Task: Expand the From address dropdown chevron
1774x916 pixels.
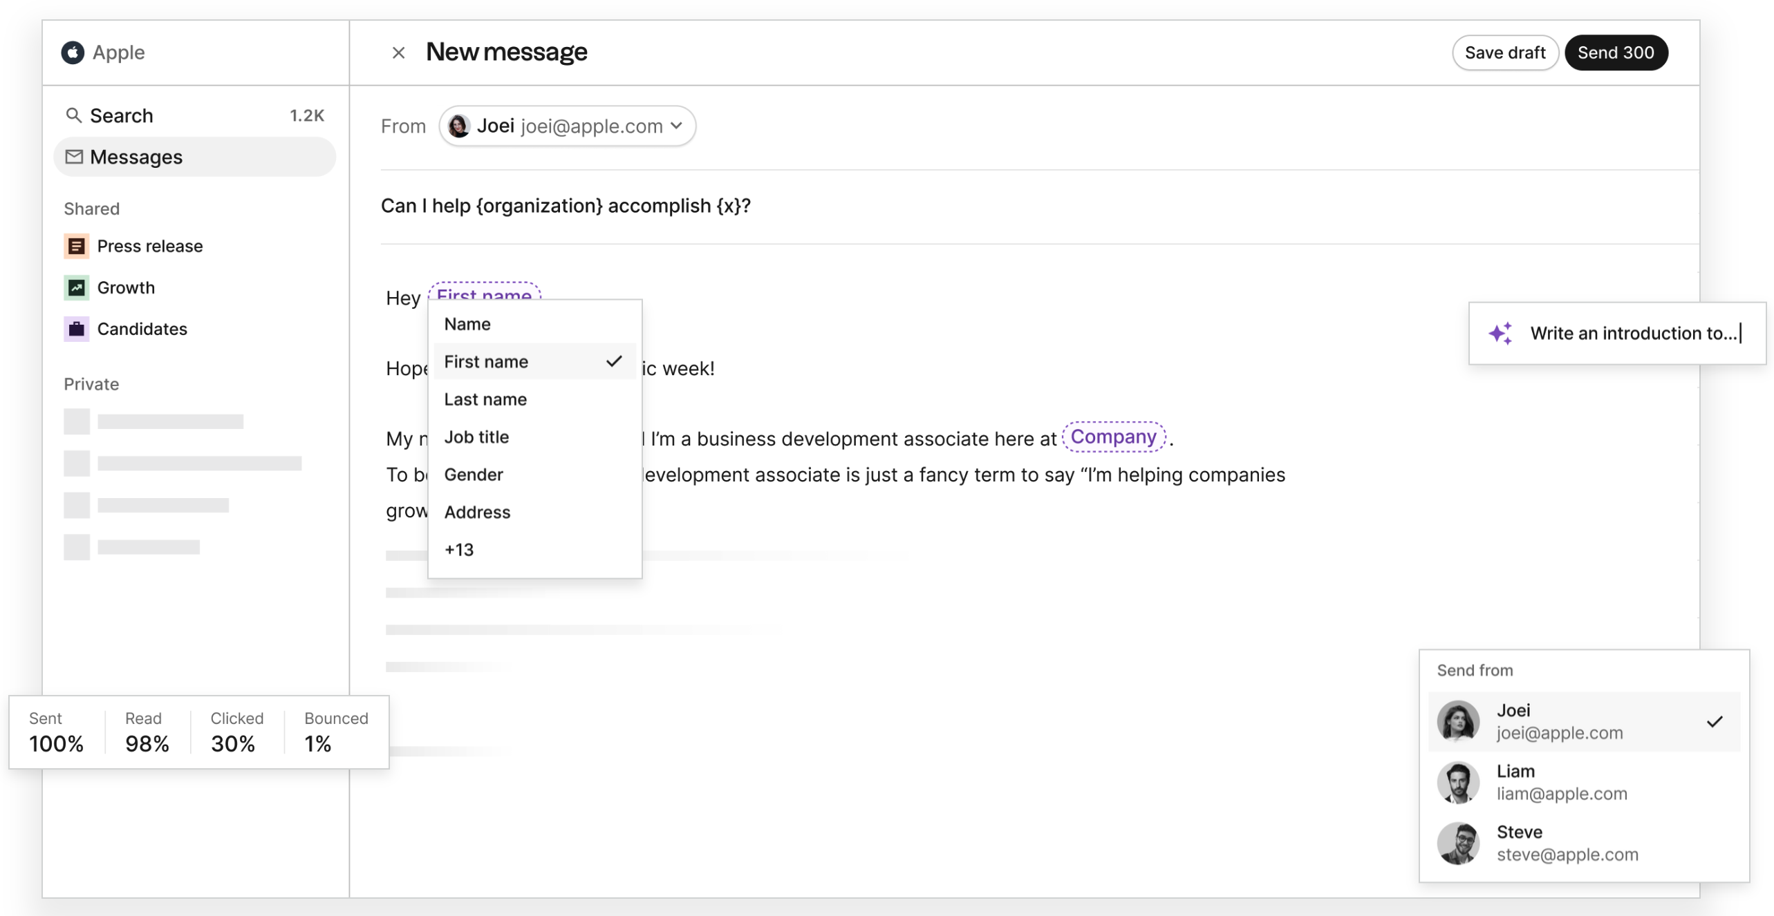Action: (x=677, y=126)
